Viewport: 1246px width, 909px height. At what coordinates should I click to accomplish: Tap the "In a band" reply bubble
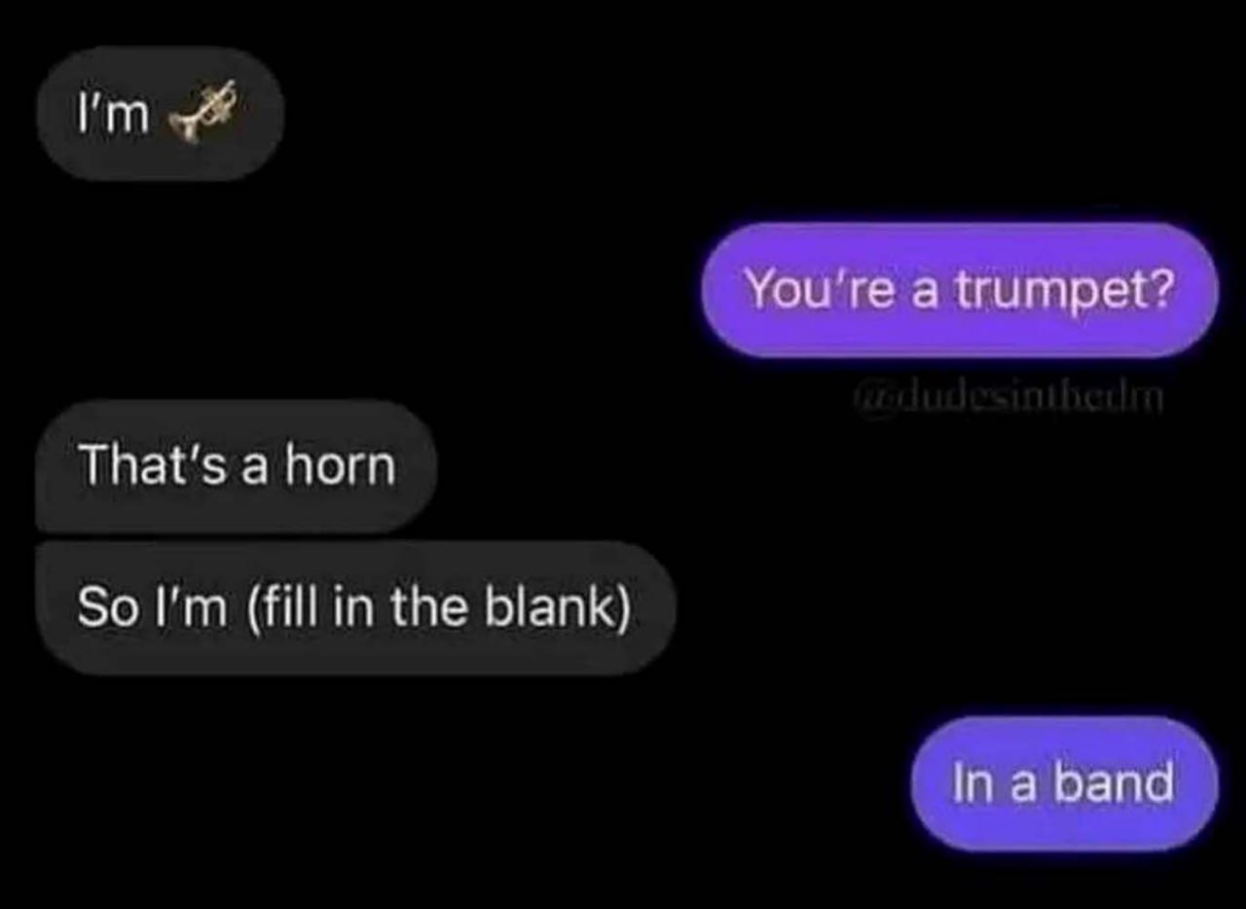click(1063, 782)
